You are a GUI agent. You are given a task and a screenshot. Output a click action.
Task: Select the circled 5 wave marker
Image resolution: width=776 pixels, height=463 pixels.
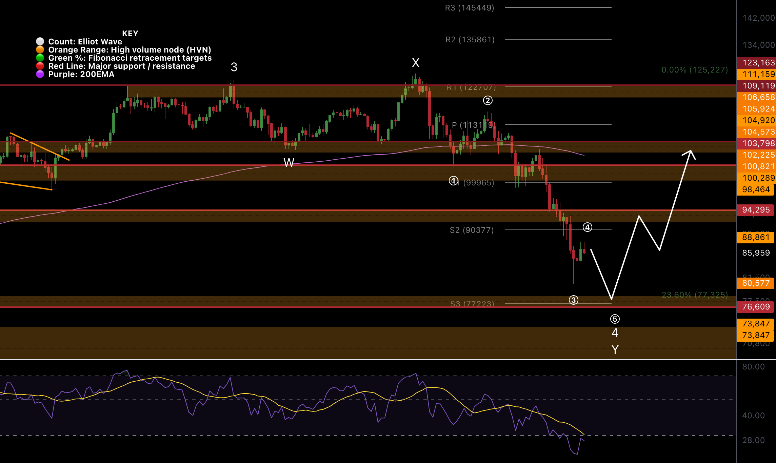point(615,319)
